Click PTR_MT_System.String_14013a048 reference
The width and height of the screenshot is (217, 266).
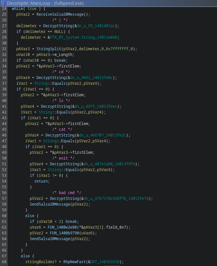tap(84, 37)
